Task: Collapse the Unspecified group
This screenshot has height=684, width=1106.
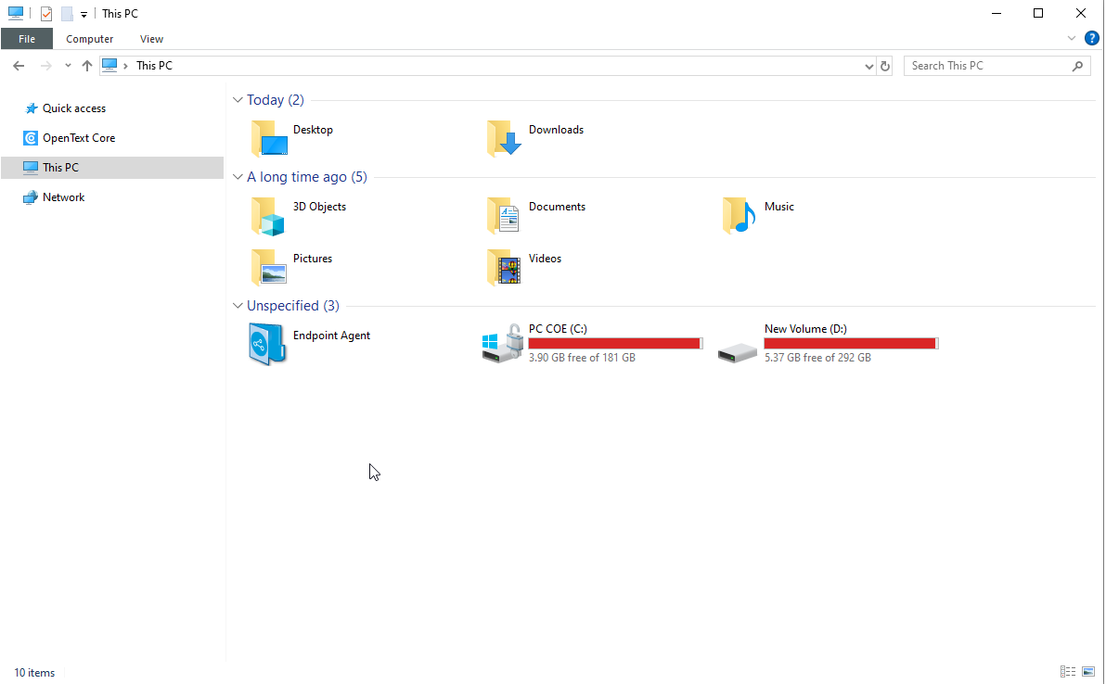Action: click(238, 305)
